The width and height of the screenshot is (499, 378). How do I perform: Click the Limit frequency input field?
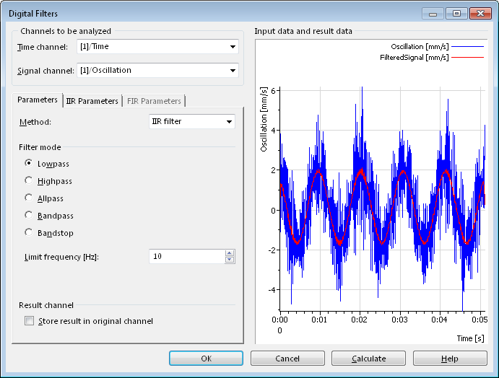(186, 257)
